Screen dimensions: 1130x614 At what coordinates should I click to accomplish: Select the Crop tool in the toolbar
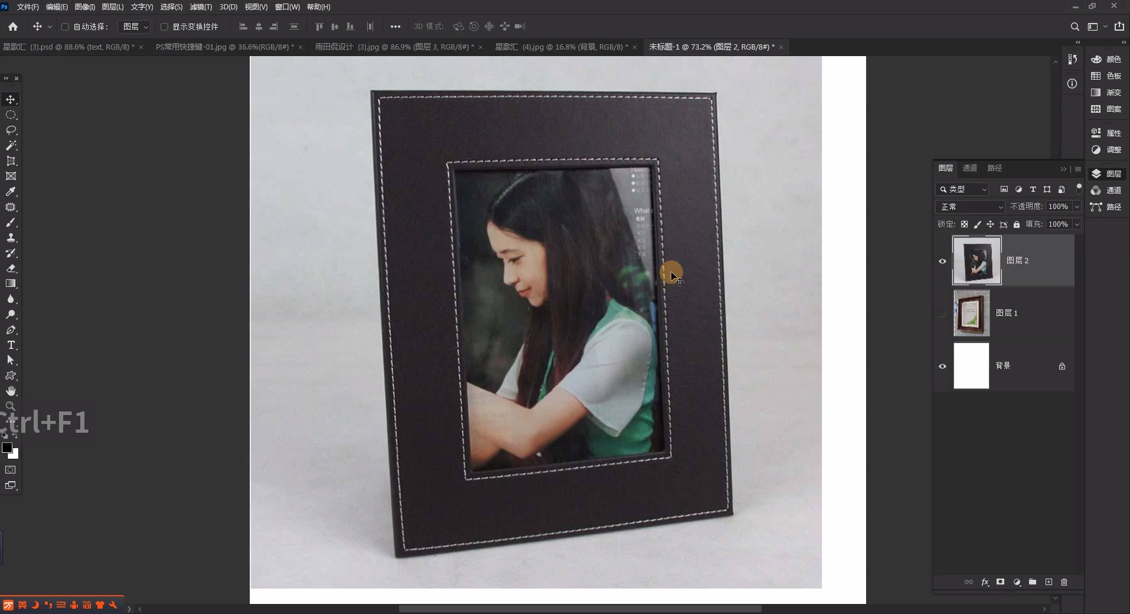tap(11, 161)
